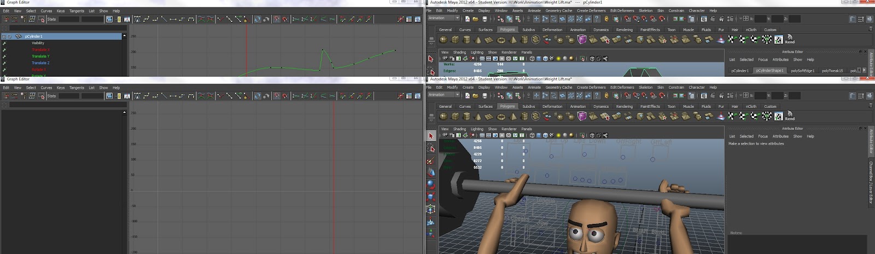Click Break tangents in top Graph Editor
875x254 pixels.
pos(220,19)
